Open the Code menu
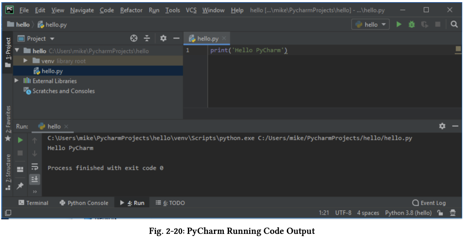Screen dimensions: 464x242 107,10
